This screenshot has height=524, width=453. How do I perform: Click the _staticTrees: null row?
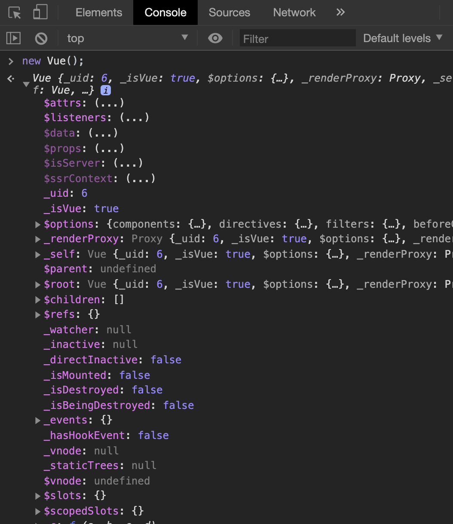[x=100, y=466]
